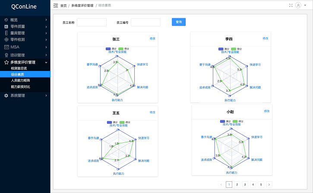Image resolution: width=313 pixels, height=193 pixels.
Task: Focus the 员工名称 input field
Action: click(x=92, y=22)
